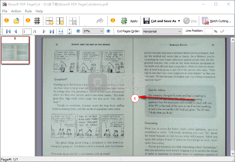Add a horizontal cut line
Image resolution: width=235 pixels, height=162 pixels.
tap(50, 21)
